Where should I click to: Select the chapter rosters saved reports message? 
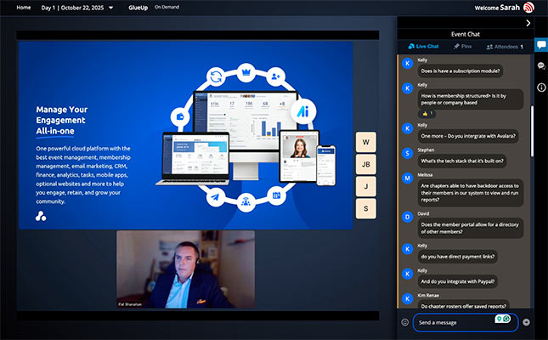463,304
